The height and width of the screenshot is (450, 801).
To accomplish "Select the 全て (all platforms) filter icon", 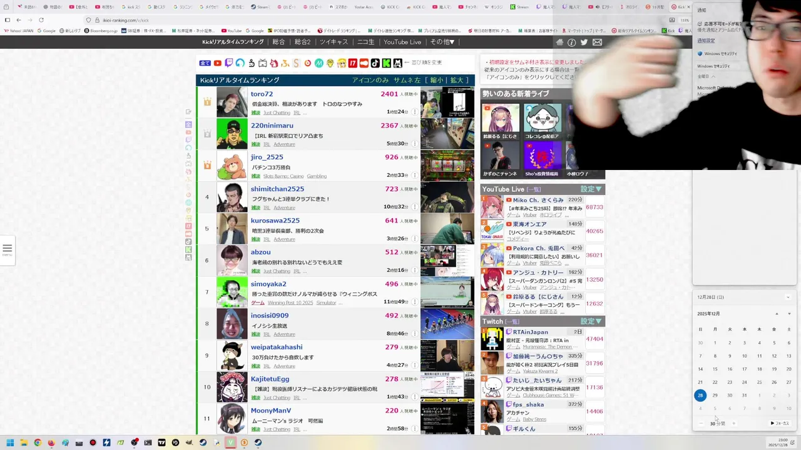I will point(205,63).
